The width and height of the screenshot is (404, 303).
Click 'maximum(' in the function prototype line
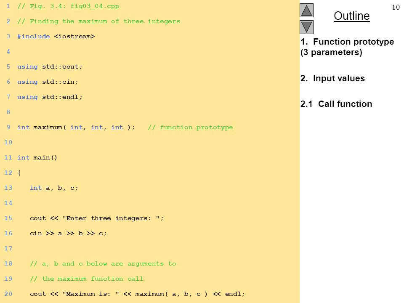click(x=50, y=127)
